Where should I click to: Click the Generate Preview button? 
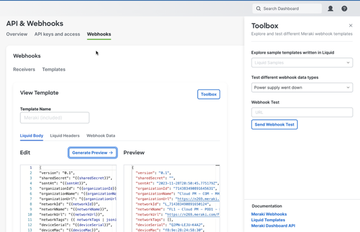click(x=93, y=153)
